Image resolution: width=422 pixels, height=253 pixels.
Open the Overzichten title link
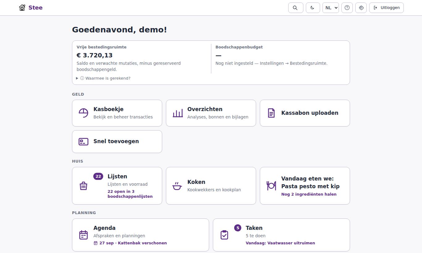(x=205, y=109)
